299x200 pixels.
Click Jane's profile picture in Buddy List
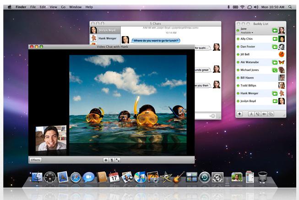coord(282,30)
